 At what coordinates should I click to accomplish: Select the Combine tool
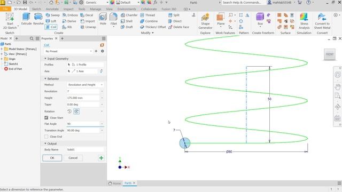point(149,21)
